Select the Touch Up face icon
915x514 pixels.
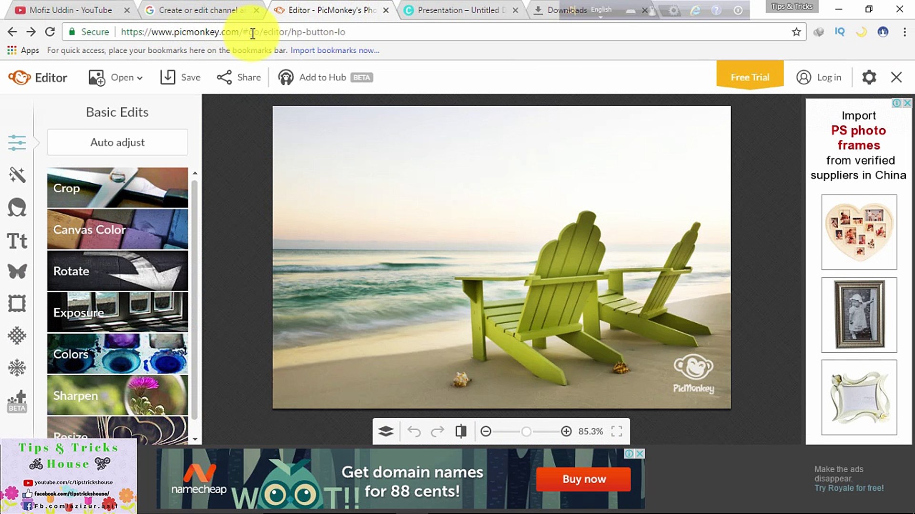[17, 208]
